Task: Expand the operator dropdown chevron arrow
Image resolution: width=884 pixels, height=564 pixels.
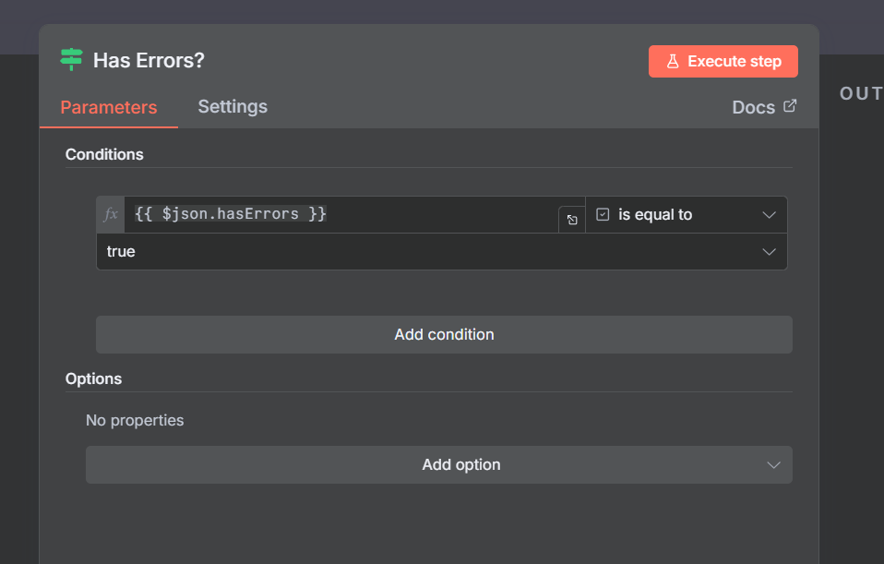Action: click(770, 214)
